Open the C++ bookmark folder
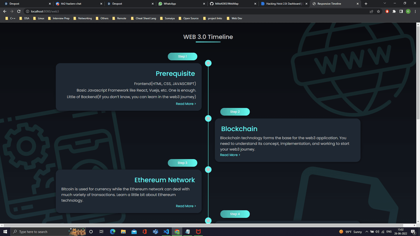The image size is (420, 236). click(10, 18)
